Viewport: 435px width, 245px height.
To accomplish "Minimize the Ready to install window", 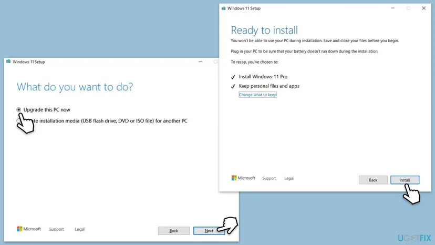I will (392, 8).
